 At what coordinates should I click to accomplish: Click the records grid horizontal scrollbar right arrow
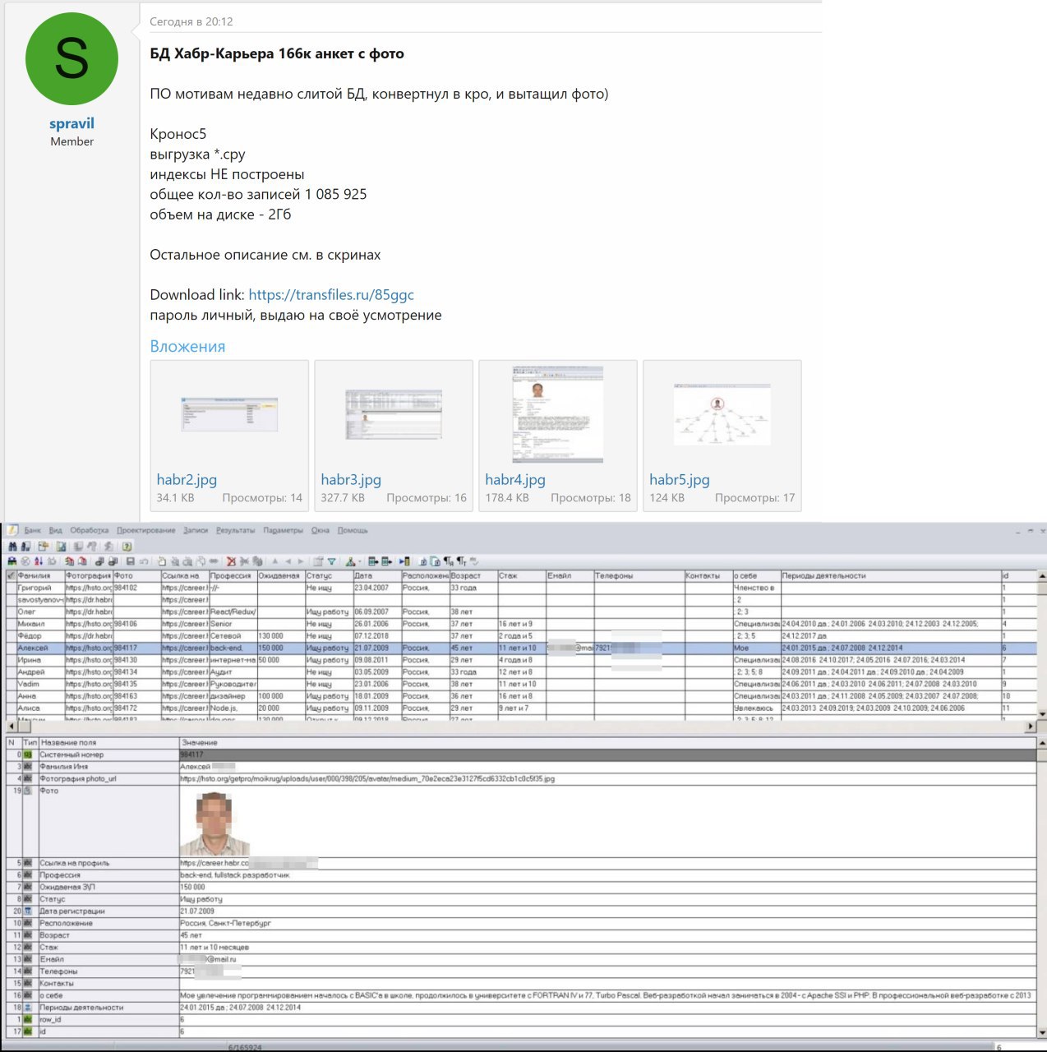pos(1031,726)
